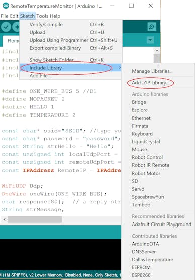Choose Upload in Sketch menu

point(71,32)
